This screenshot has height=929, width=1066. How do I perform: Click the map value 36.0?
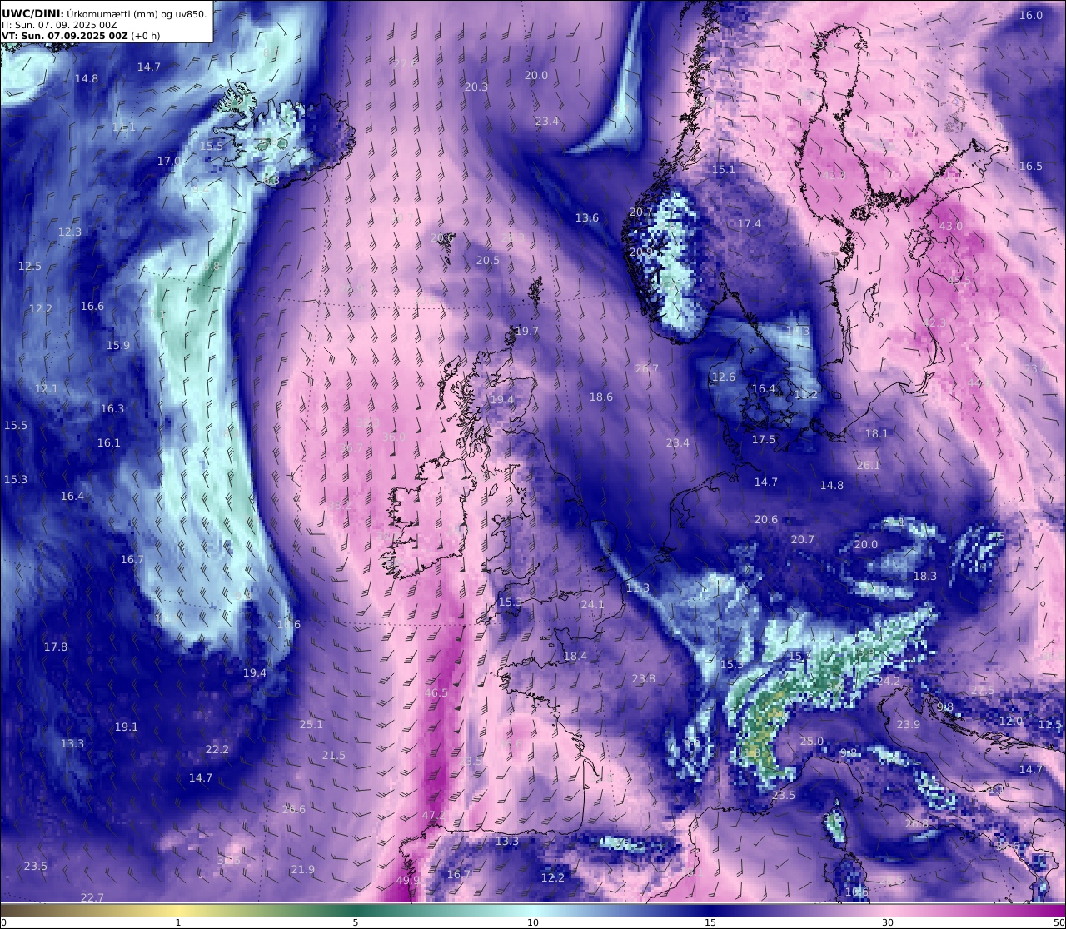tap(394, 437)
